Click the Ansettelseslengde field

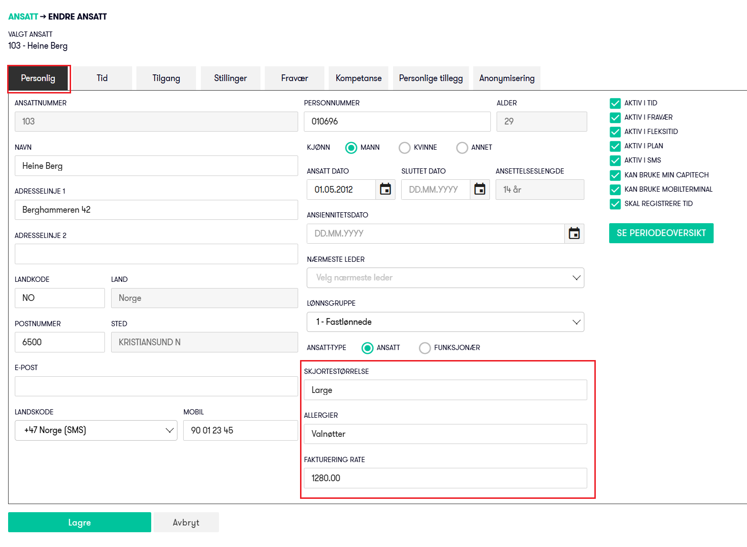coord(540,189)
